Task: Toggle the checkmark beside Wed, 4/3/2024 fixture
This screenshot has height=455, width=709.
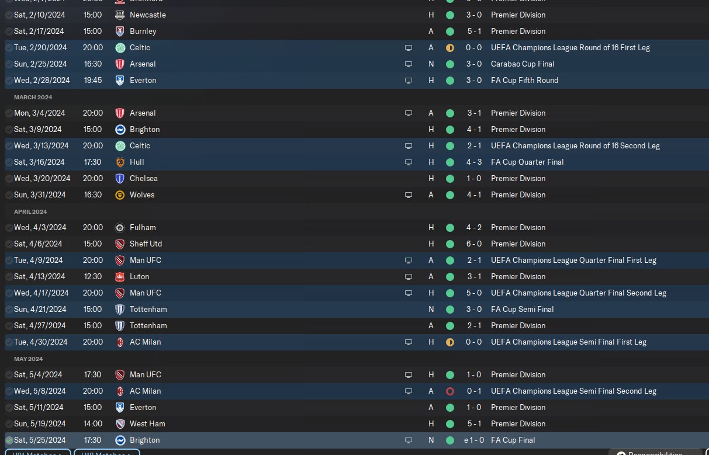Action: point(9,227)
